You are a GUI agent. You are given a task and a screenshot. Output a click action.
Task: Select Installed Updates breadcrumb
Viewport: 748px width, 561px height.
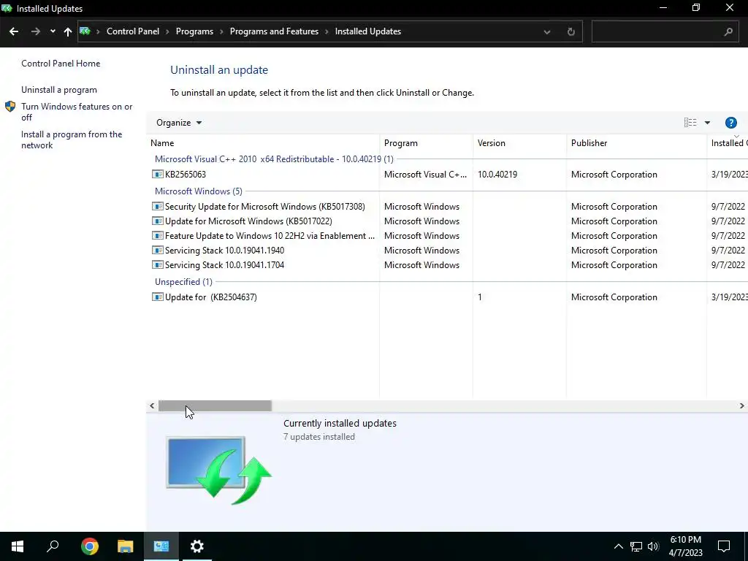[x=368, y=31]
